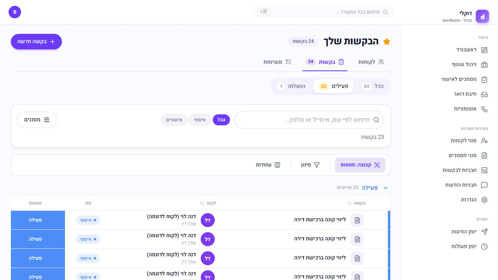Switch to the בקשות tab

pyautogui.click(x=325, y=62)
